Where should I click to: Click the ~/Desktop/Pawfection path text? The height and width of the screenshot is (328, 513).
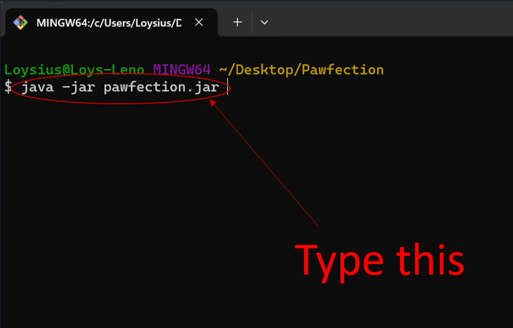pyautogui.click(x=301, y=70)
